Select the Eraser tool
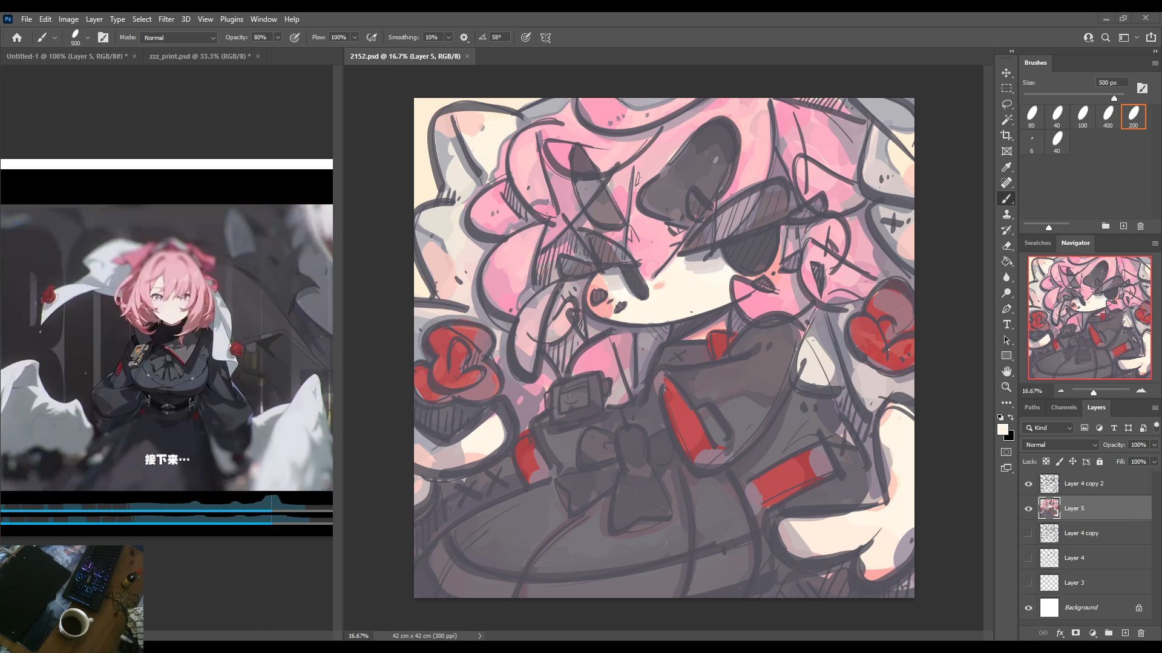Image resolution: width=1162 pixels, height=653 pixels. tap(1006, 245)
